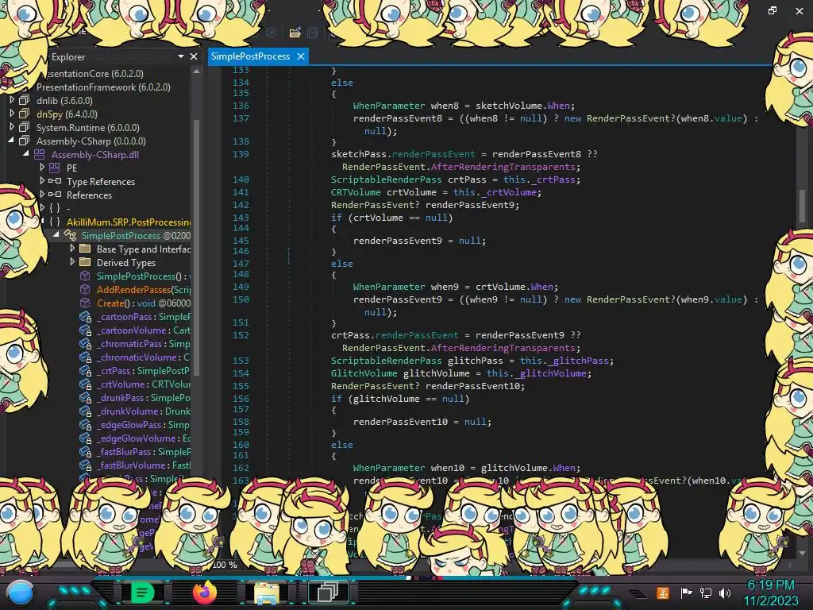Expand the System.Runtime (6.0.0.0) node
813x610 pixels.
pos(12,126)
